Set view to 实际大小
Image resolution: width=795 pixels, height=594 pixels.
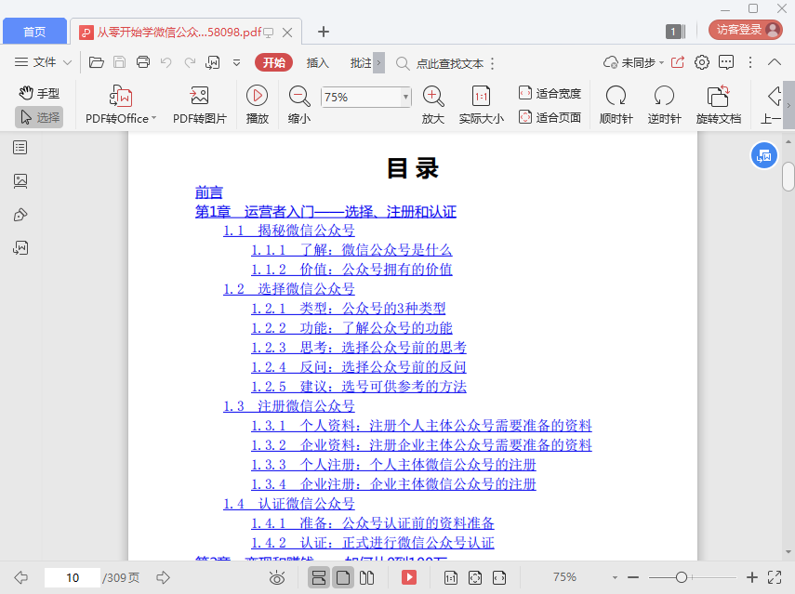tap(481, 105)
